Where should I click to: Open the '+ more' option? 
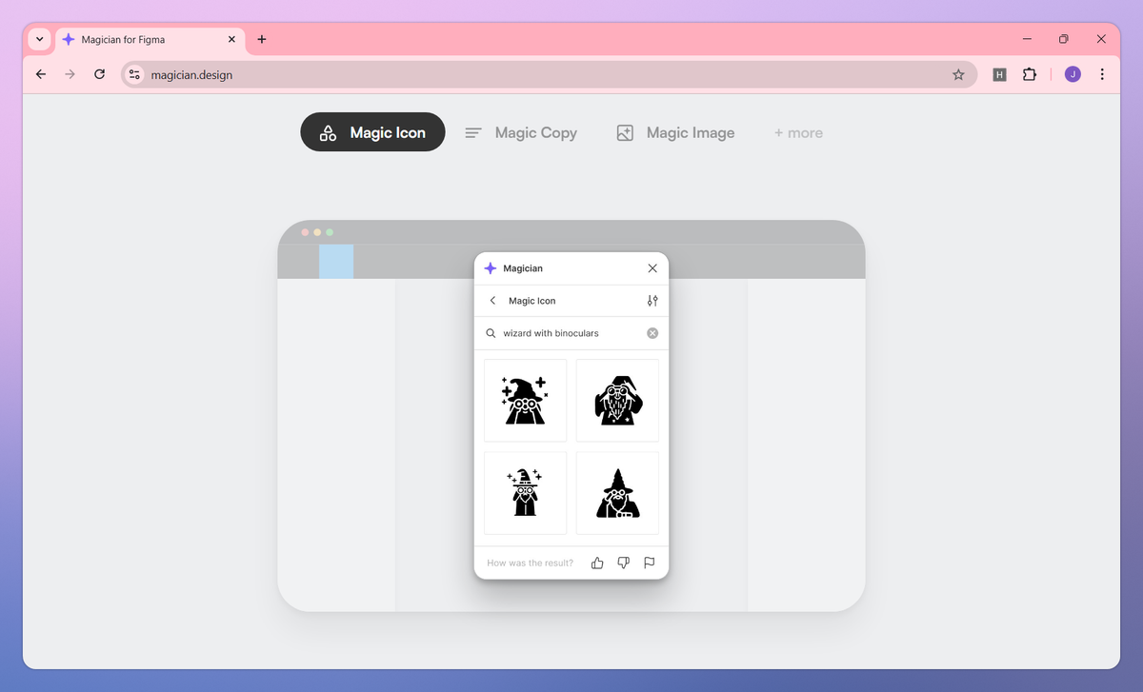(798, 133)
